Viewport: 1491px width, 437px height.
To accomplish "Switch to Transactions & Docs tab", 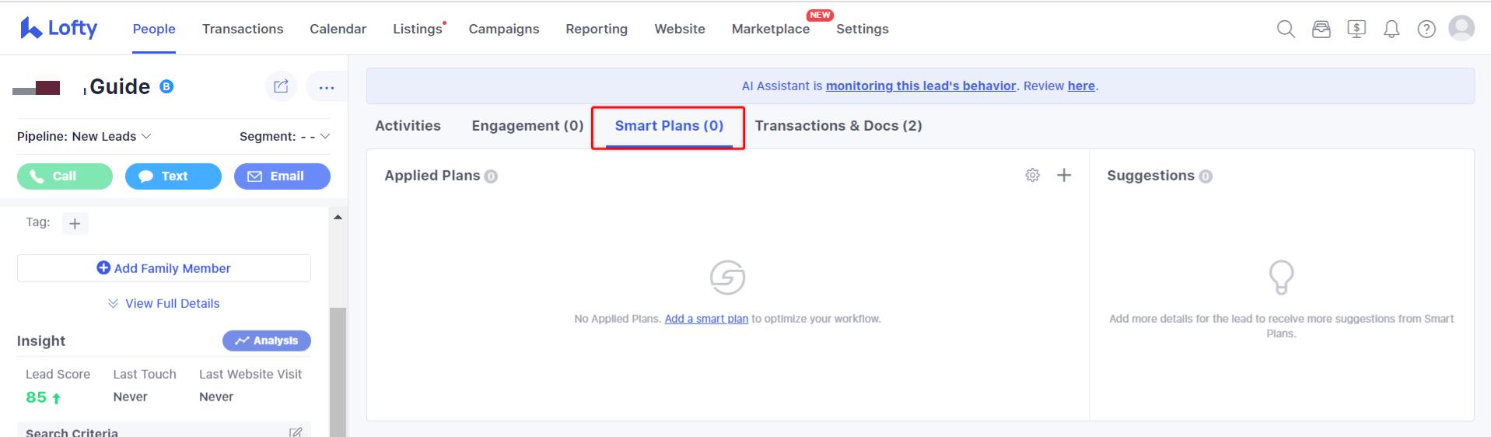I will tap(838, 126).
